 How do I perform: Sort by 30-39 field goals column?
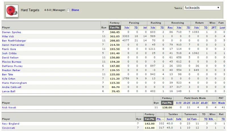point(195,103)
